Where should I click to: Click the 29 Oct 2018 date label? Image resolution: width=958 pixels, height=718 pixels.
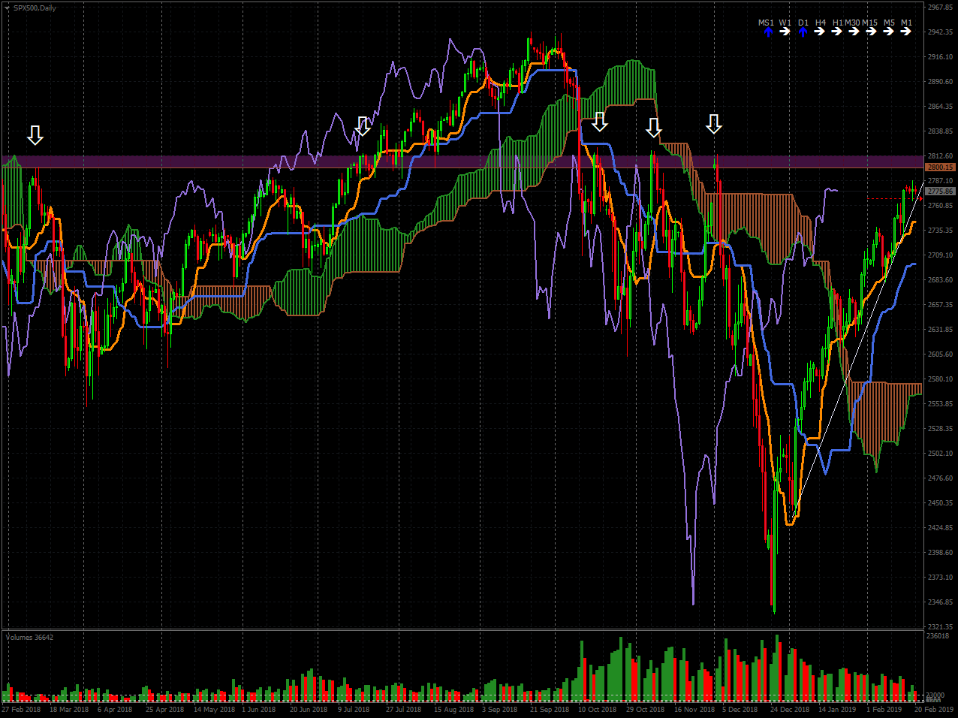pos(645,710)
